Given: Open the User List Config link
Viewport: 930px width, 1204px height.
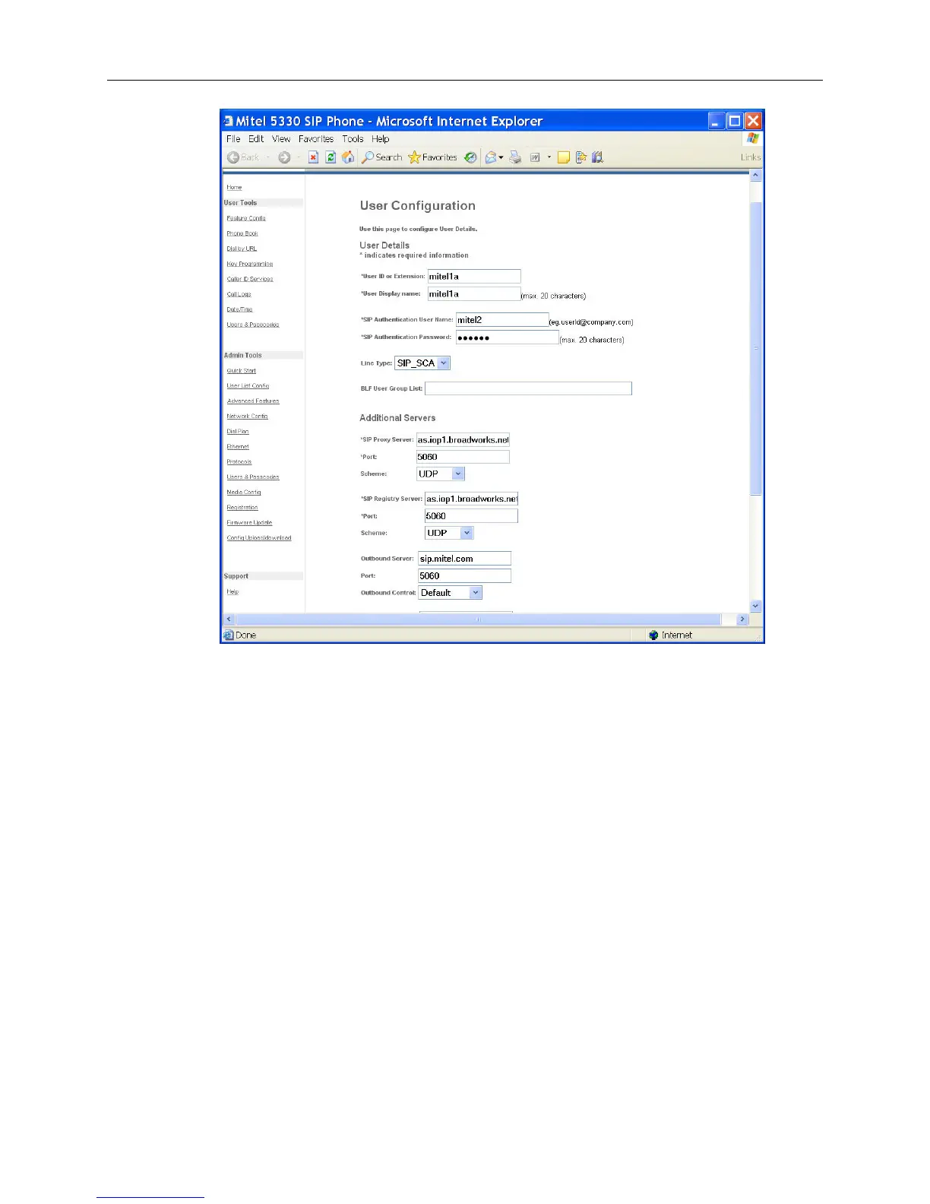Looking at the screenshot, I should tap(248, 386).
